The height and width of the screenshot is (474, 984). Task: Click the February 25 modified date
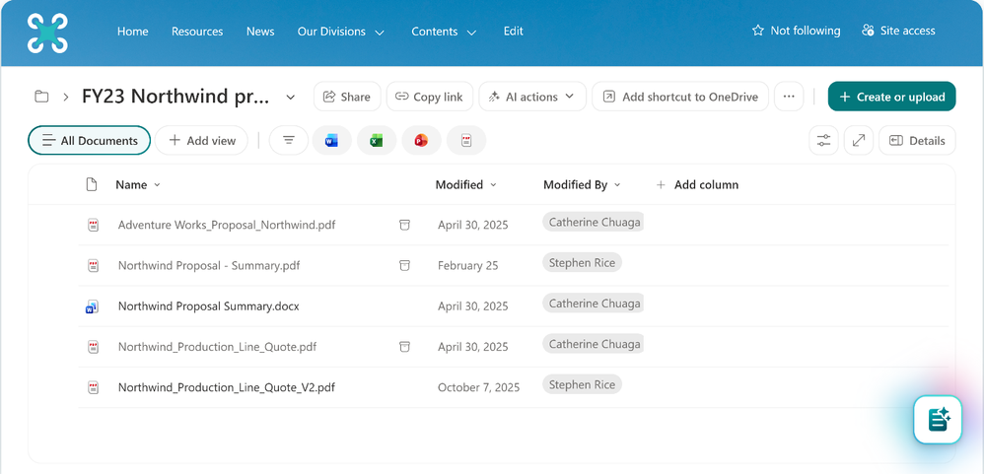point(468,266)
